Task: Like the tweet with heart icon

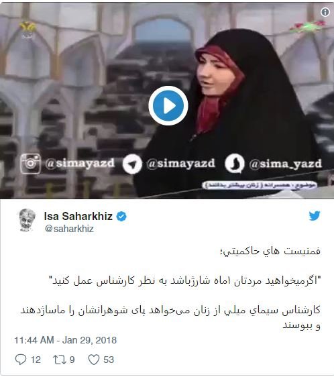Action: (94, 360)
